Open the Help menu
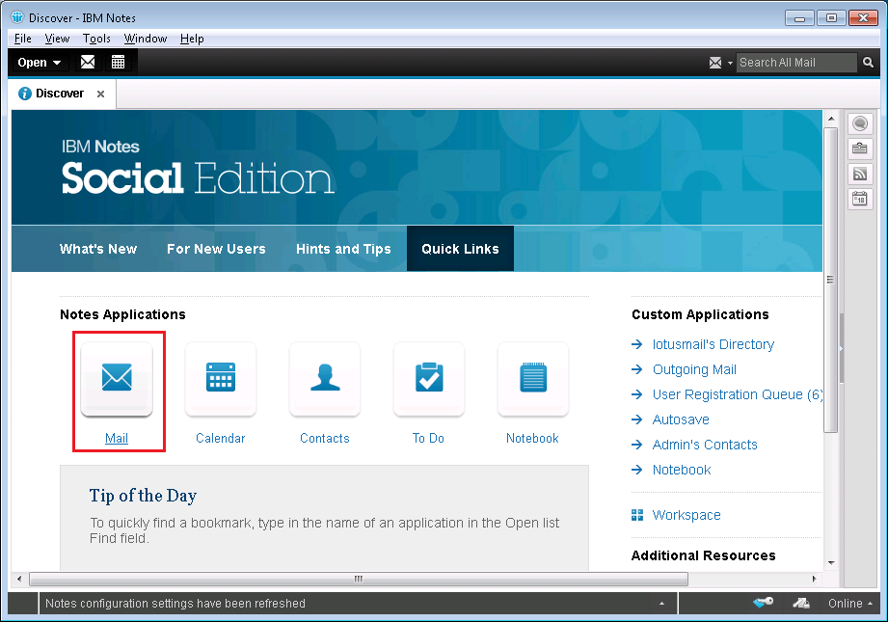Viewport: 888px width, 622px height. (x=192, y=39)
